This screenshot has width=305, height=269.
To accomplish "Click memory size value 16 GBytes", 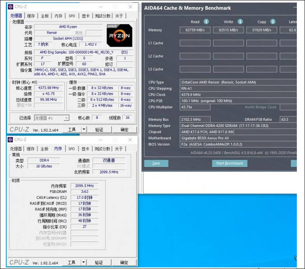I will coord(44,166).
